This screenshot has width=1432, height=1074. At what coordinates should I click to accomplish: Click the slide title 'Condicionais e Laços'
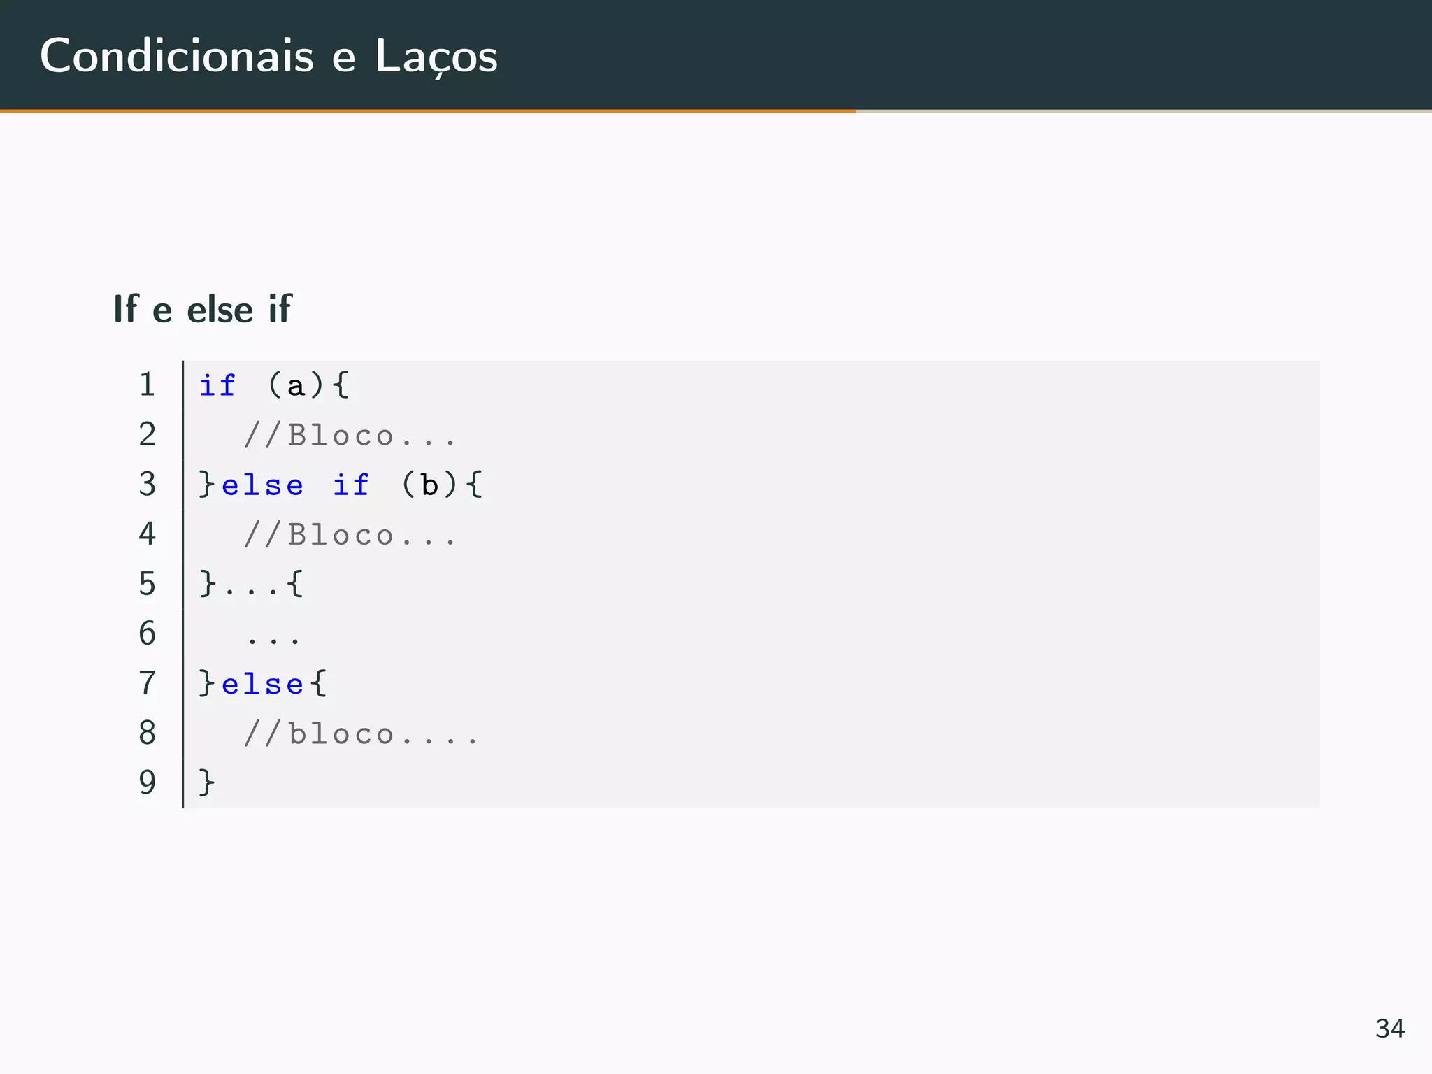click(268, 56)
